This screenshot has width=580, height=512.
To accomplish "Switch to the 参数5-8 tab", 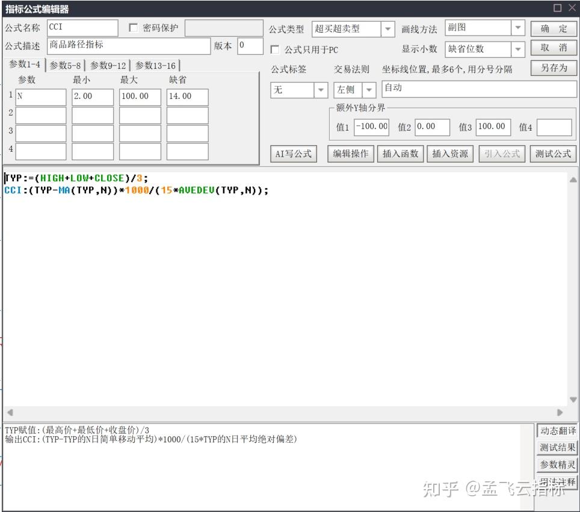I will tap(65, 66).
